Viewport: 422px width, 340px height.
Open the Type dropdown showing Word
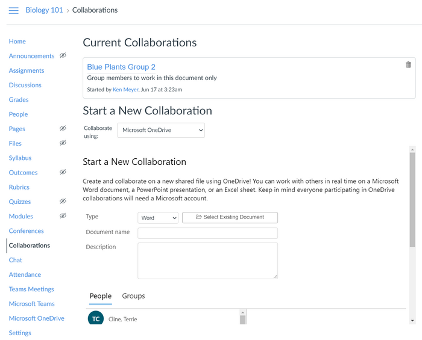pos(158,218)
